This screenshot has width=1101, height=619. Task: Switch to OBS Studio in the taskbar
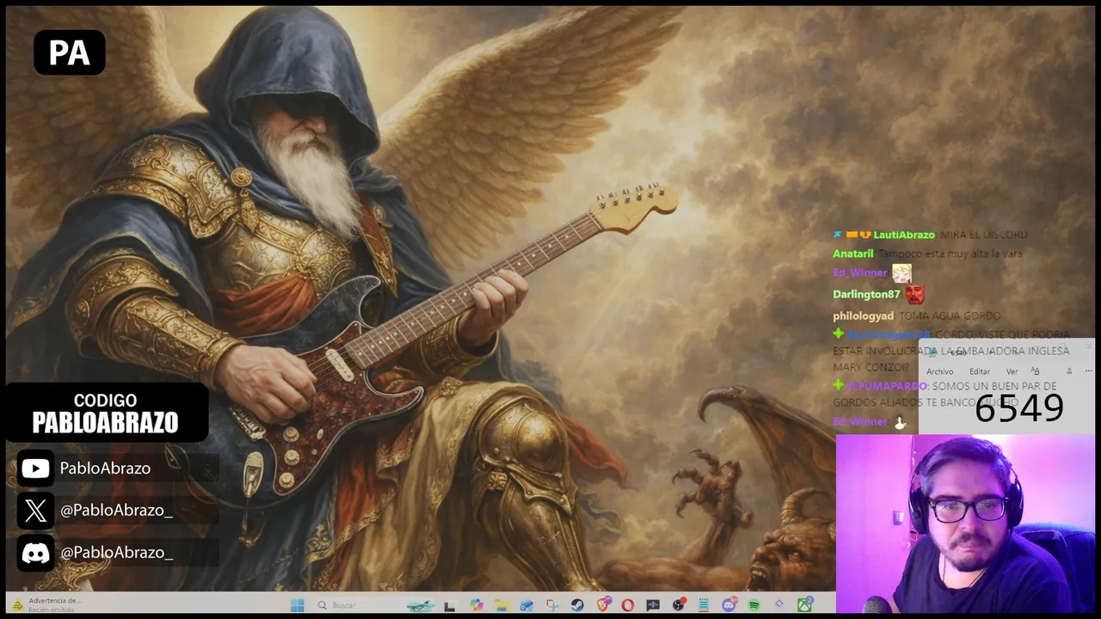coord(679,605)
